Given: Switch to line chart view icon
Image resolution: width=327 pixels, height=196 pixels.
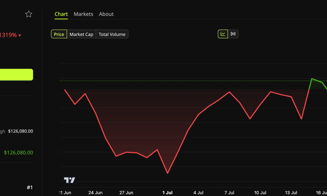Looking at the screenshot, I should 223,34.
